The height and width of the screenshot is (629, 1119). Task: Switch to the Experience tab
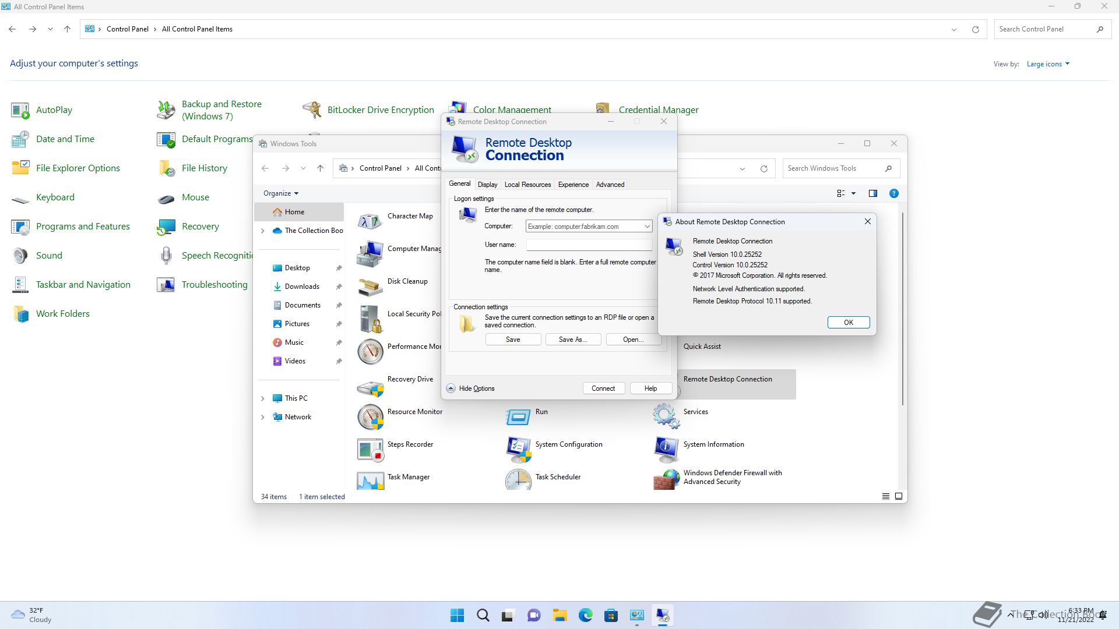point(573,185)
